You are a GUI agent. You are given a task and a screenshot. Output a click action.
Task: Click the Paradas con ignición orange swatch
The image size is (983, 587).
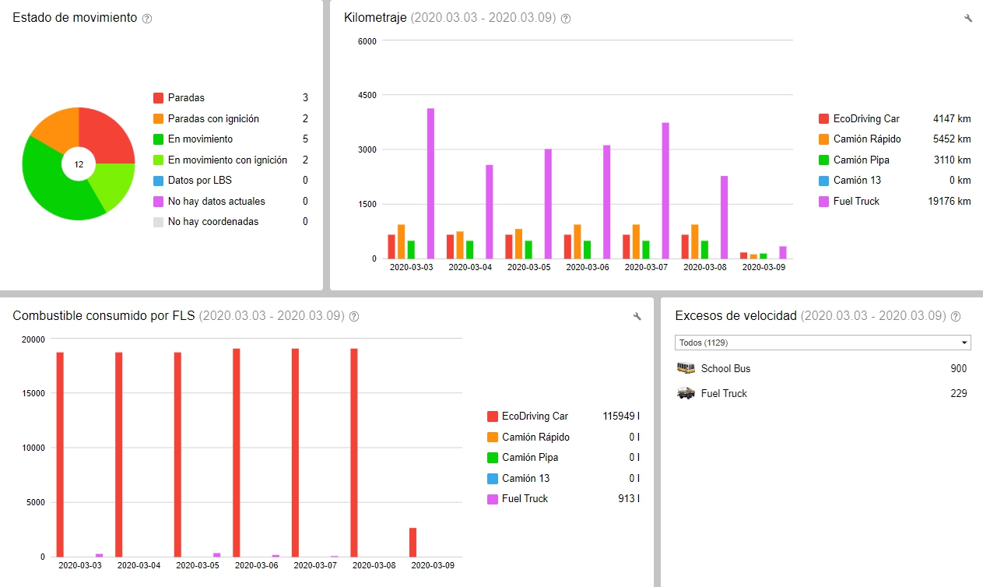point(158,119)
